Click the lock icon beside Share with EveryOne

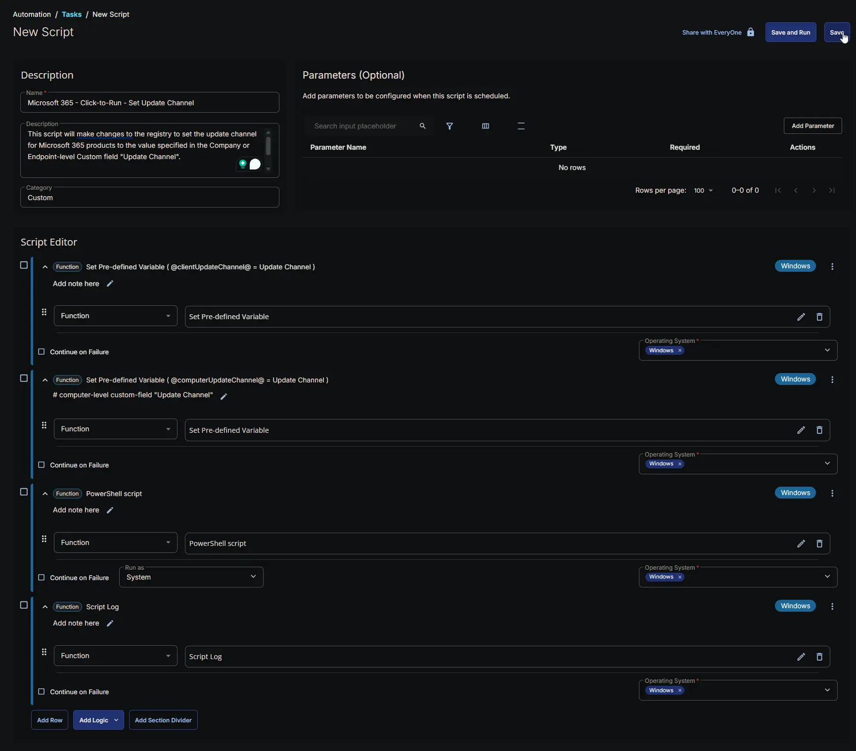[750, 32]
